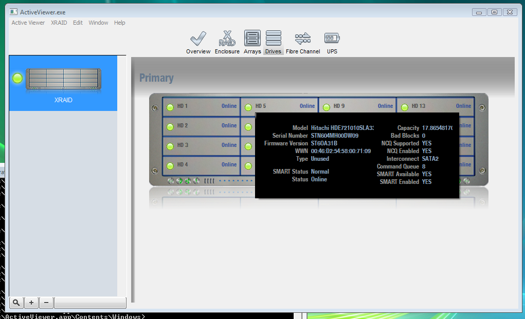Screen dimensions: 525x319
Task: Open the Edit menu
Action: (78, 23)
